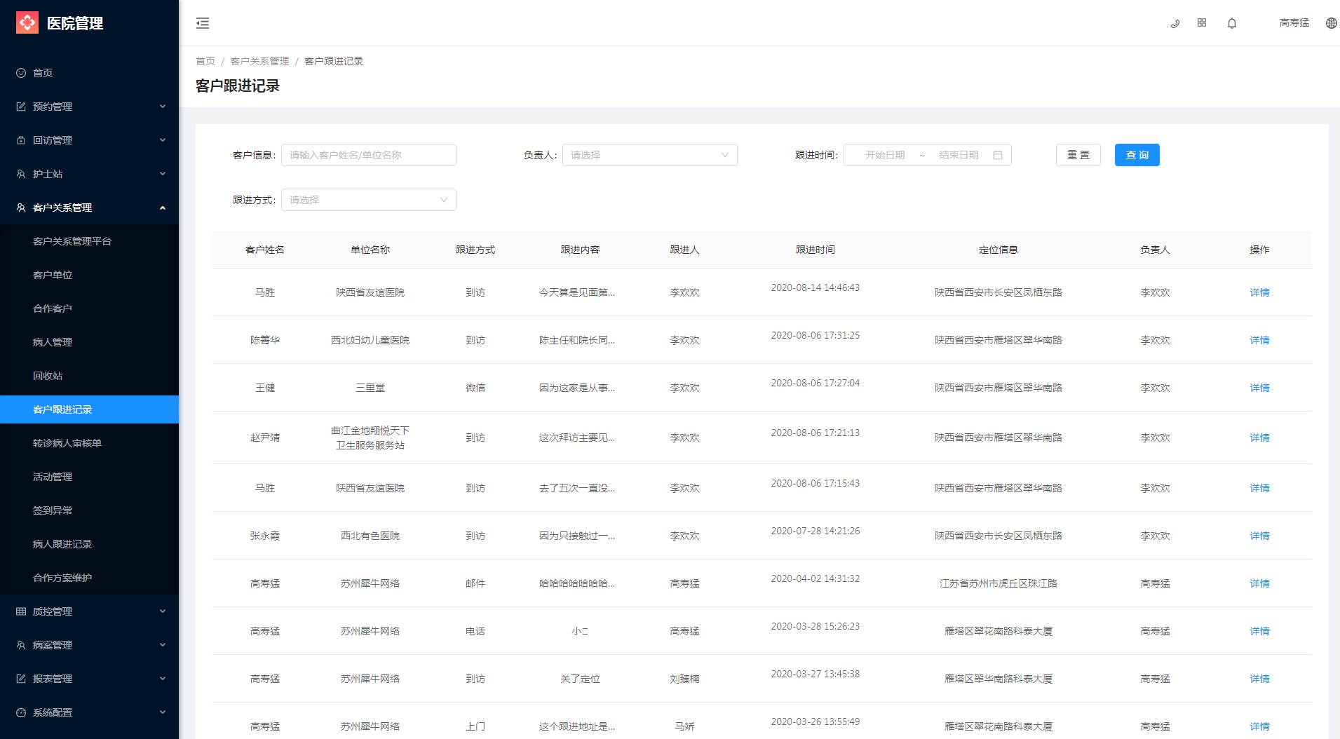The width and height of the screenshot is (1340, 739).
Task: Expand the 护士站 menu chevron
Action: pyautogui.click(x=163, y=174)
